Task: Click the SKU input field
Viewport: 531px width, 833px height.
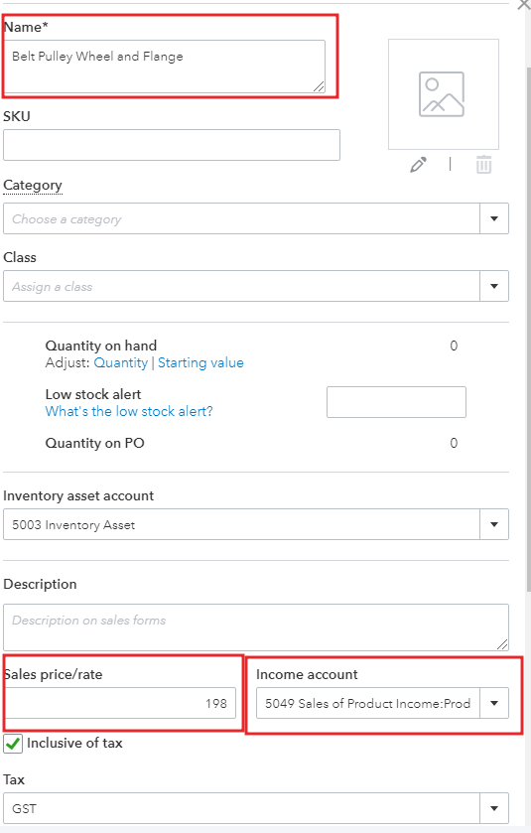Action: (x=172, y=145)
